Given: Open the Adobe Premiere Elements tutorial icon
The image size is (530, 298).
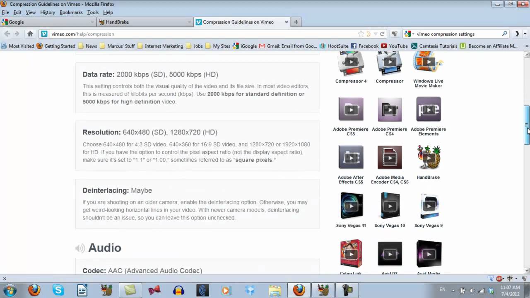Looking at the screenshot, I should (428, 109).
